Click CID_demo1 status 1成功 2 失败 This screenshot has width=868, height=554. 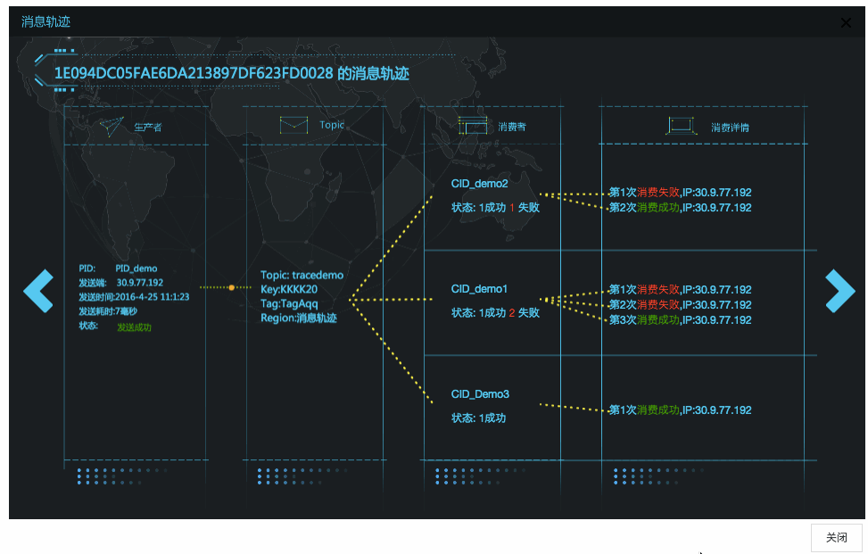click(x=495, y=313)
